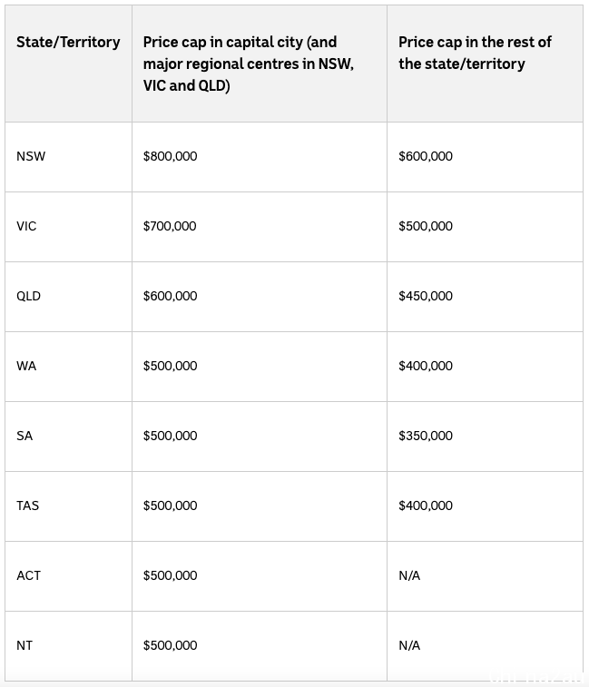The width and height of the screenshot is (589, 687).
Task: Select the ACT row label
Action: (x=28, y=575)
